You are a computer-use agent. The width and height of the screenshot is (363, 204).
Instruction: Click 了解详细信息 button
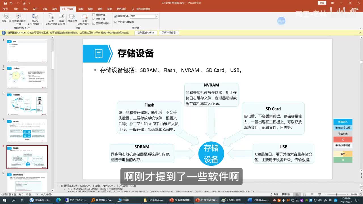[169, 33]
